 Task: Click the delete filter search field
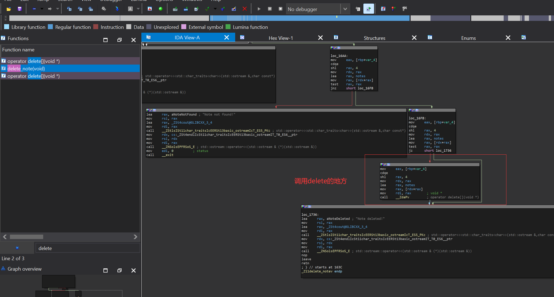click(x=87, y=248)
